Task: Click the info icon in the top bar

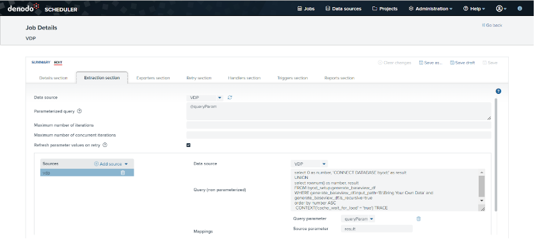Action: pyautogui.click(x=520, y=8)
